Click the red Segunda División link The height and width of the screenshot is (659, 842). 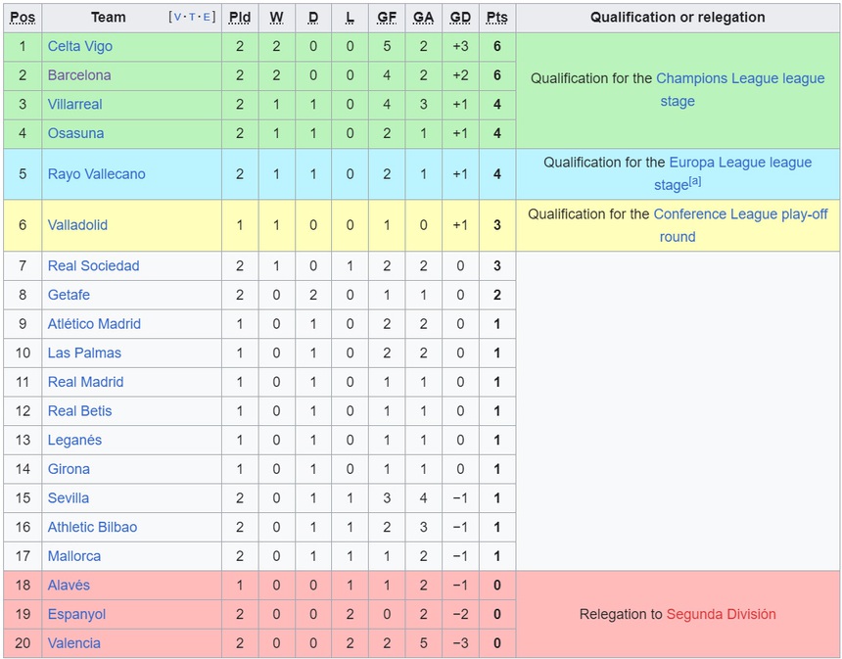pyautogui.click(x=721, y=615)
